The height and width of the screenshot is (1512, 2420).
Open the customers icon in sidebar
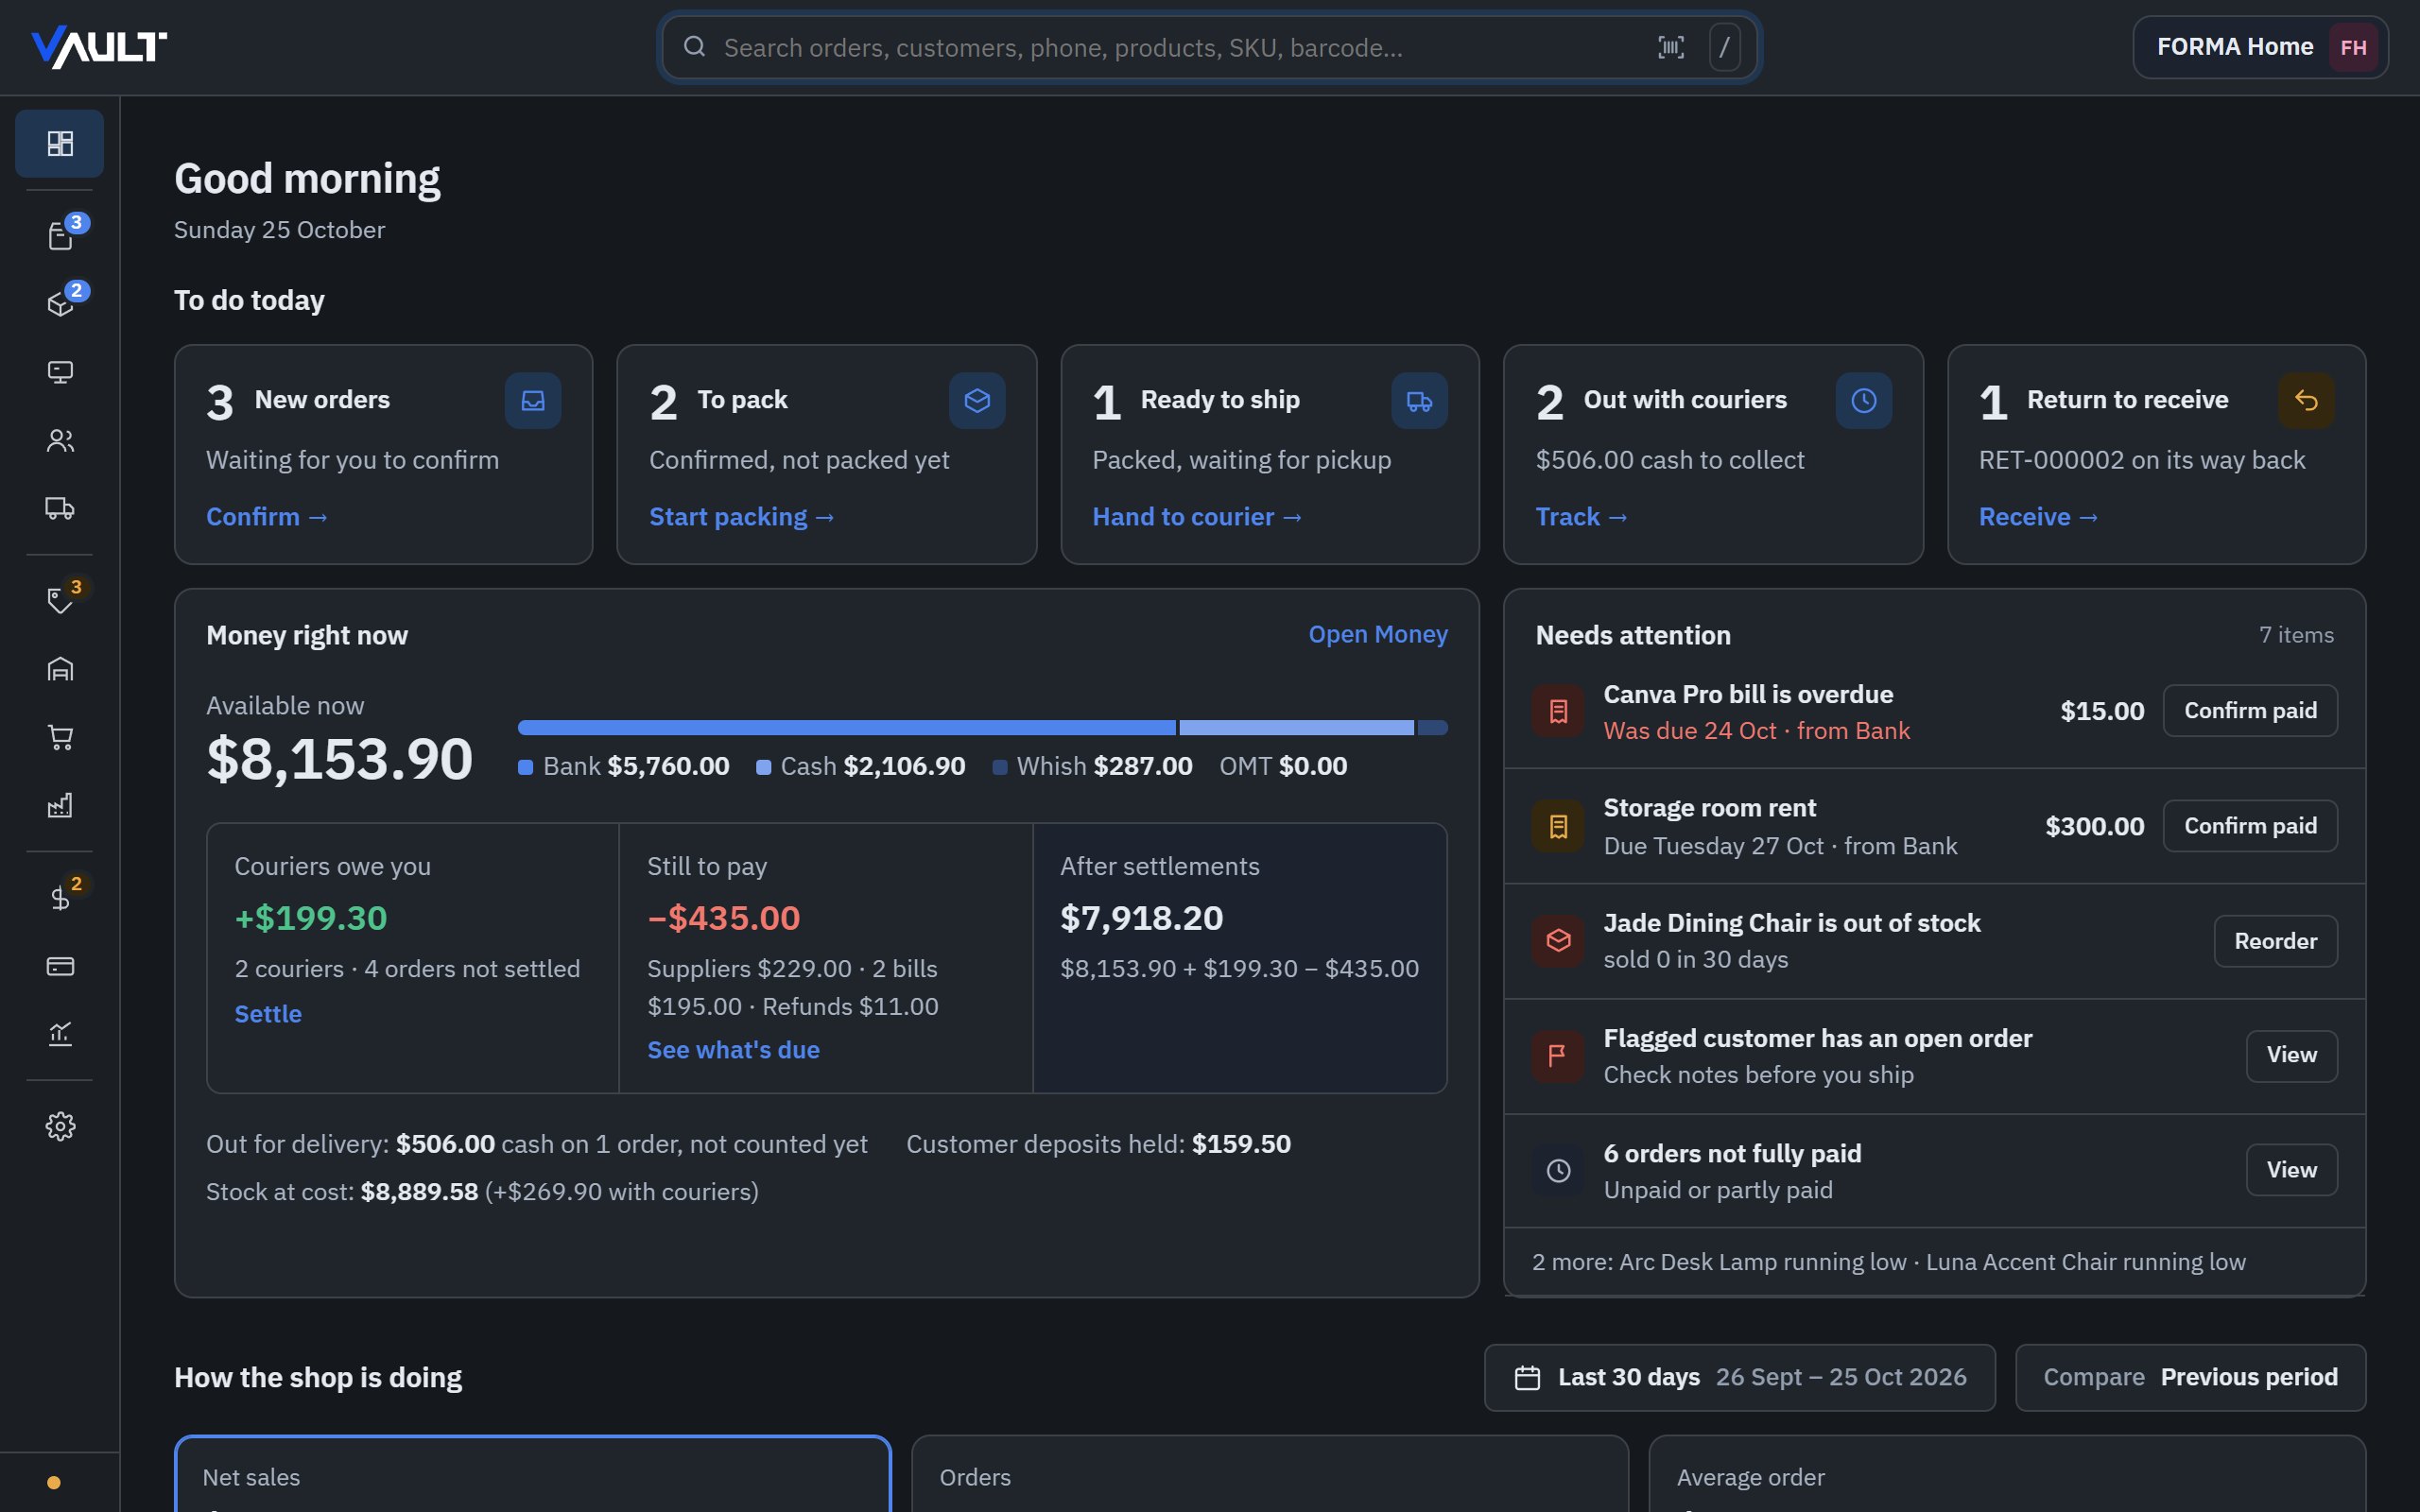[60, 440]
